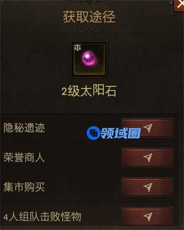Click the 获取途径 title text
This screenshot has width=184, height=230.
click(x=89, y=17)
